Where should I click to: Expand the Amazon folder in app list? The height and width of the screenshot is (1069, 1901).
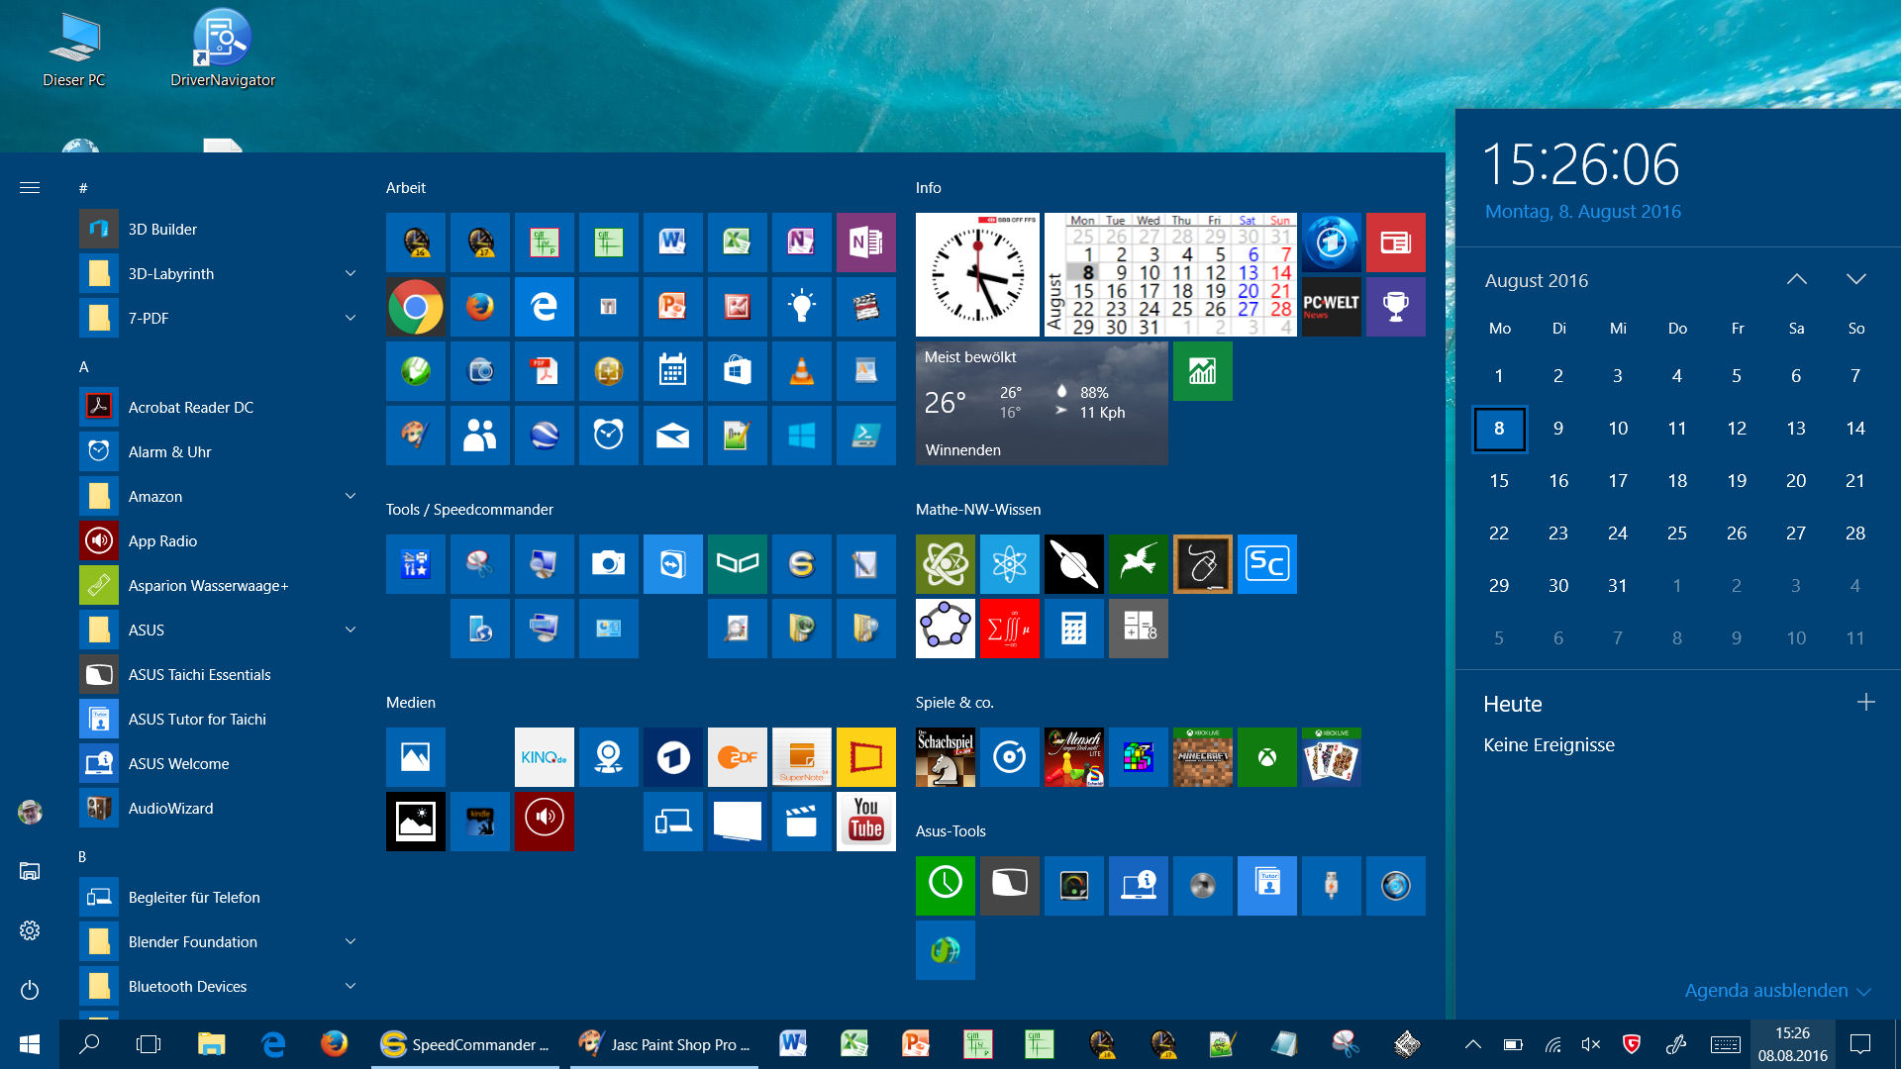point(350,496)
